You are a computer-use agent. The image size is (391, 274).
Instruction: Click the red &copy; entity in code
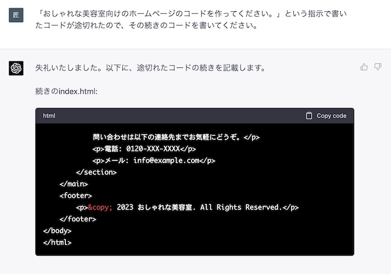(x=101, y=207)
